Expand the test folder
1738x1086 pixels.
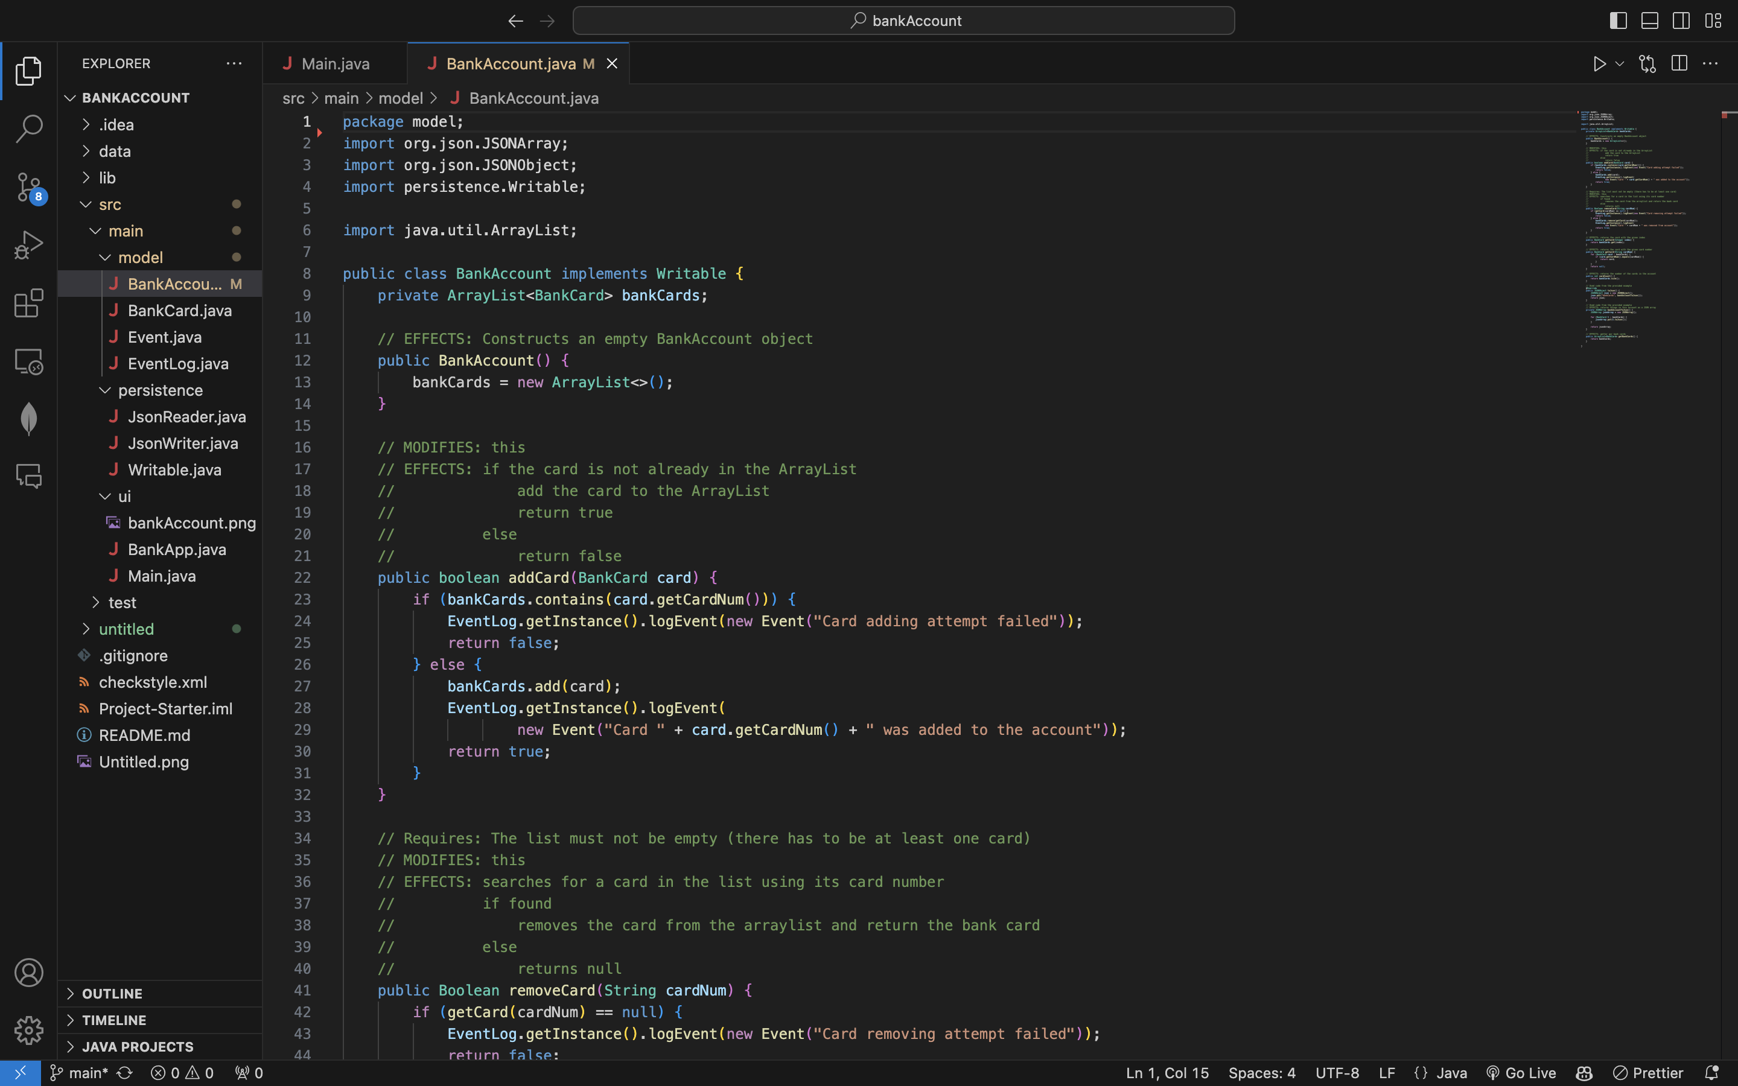(x=159, y=603)
